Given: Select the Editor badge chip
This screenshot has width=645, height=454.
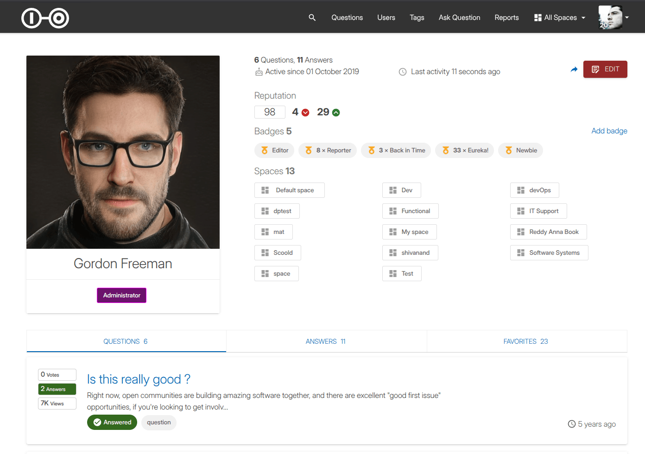Looking at the screenshot, I should click(274, 150).
